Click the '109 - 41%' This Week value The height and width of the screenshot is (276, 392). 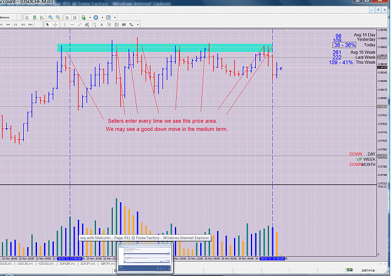pyautogui.click(x=341, y=63)
